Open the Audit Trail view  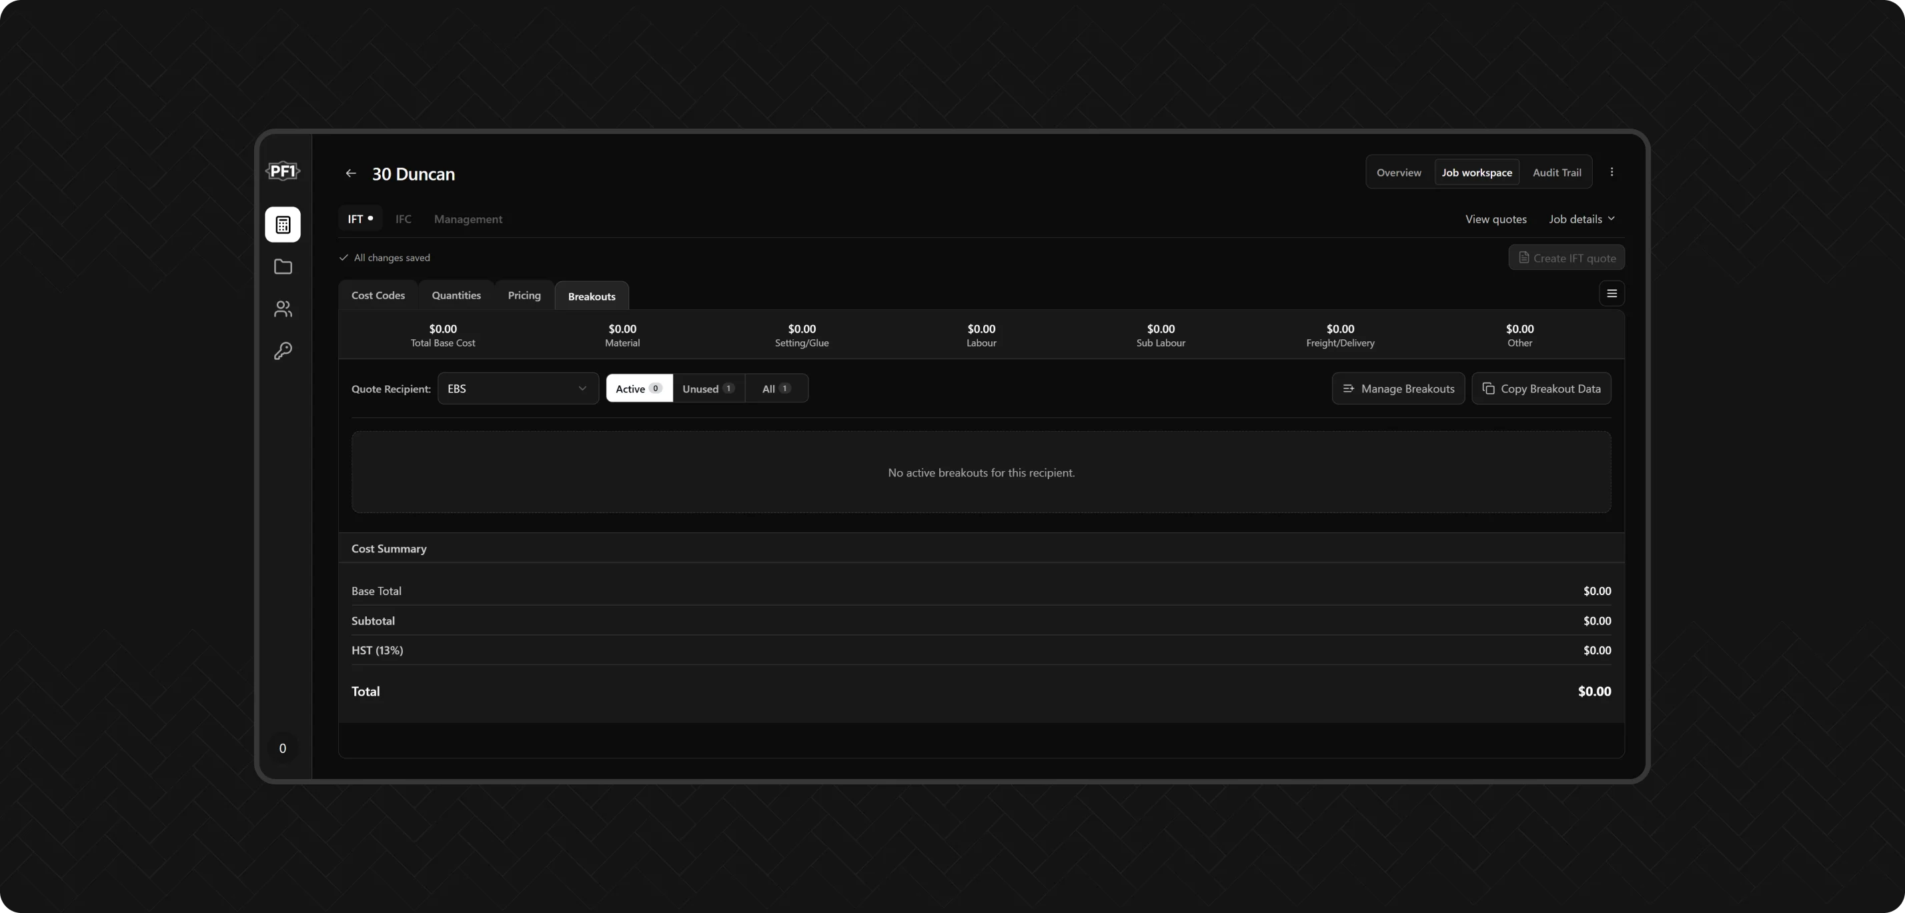pos(1557,173)
